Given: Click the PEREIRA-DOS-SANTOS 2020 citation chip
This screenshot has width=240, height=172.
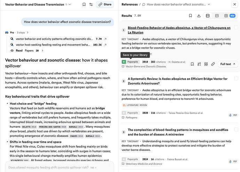Looking at the screenshot, I should point(53,127).
